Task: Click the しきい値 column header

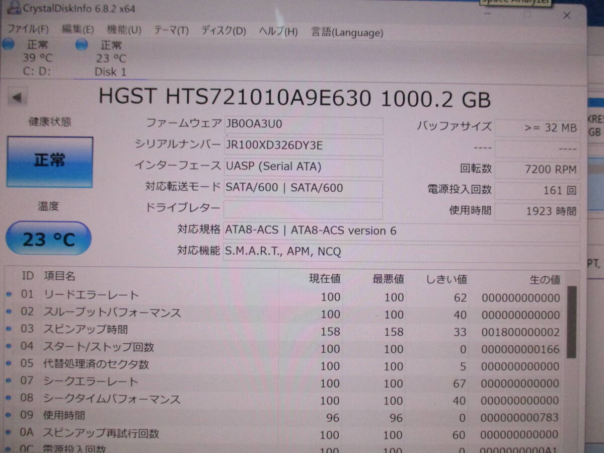Action: click(447, 279)
